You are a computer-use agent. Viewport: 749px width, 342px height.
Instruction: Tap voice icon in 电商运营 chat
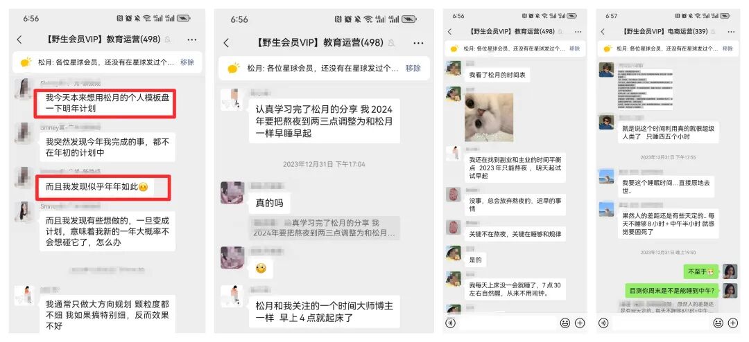click(603, 323)
